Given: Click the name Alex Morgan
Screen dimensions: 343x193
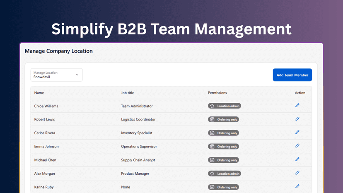Looking at the screenshot, I should tap(44, 174).
